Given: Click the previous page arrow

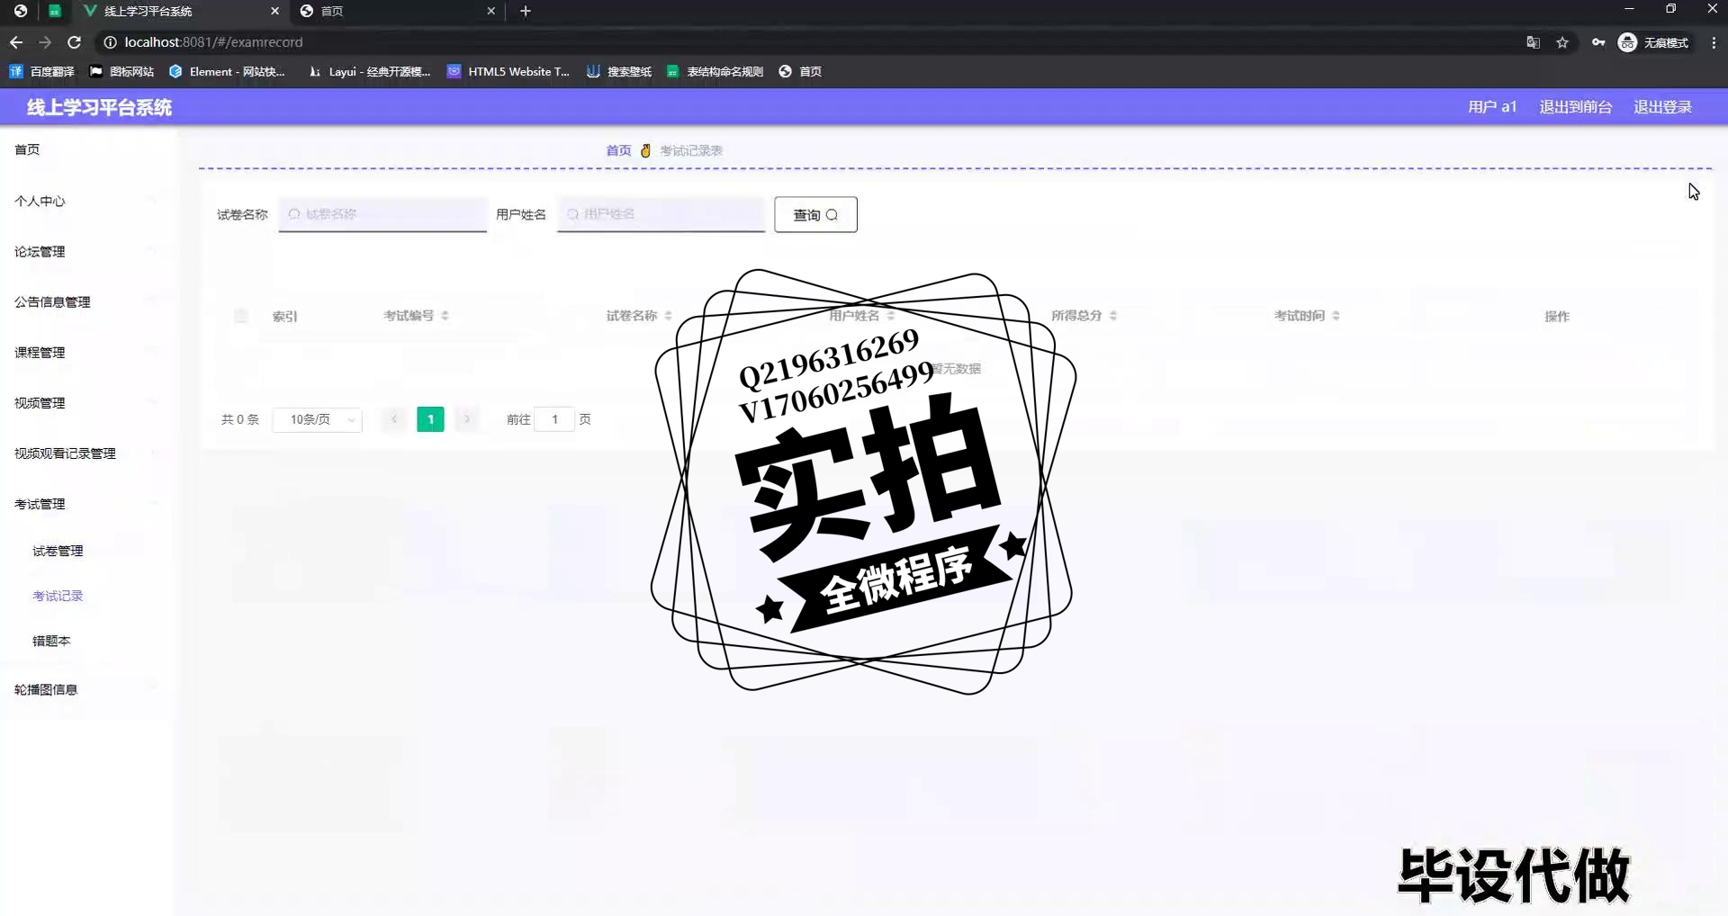Looking at the screenshot, I should click(394, 419).
